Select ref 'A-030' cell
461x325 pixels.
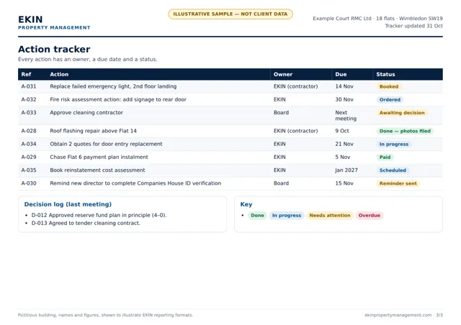(29, 183)
